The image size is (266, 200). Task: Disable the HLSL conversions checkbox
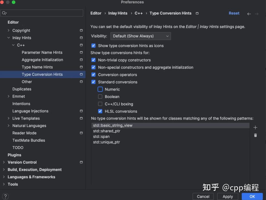[100, 111]
